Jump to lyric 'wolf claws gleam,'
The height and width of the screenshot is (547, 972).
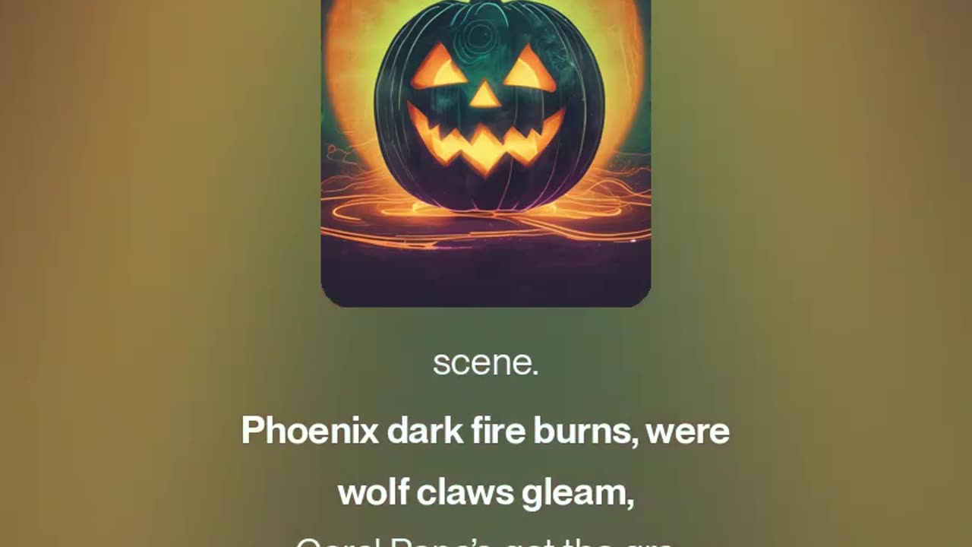(x=486, y=492)
